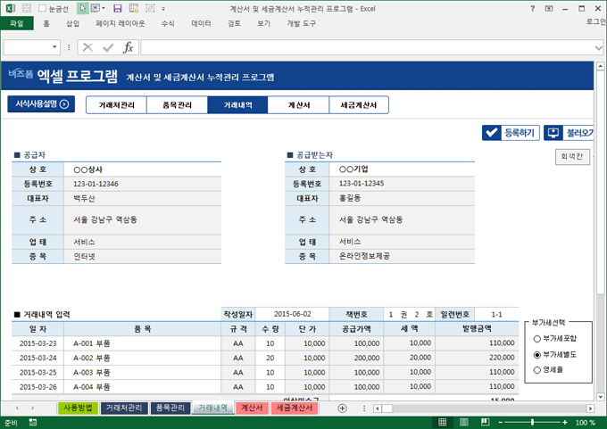
Task: Click the cancel X icon in formula bar
Action: [88, 47]
